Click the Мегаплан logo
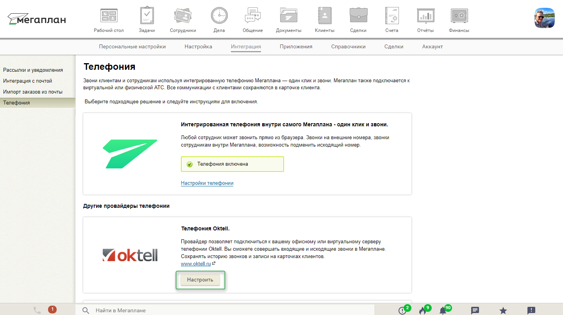The width and height of the screenshot is (563, 315). pyautogui.click(x=37, y=19)
